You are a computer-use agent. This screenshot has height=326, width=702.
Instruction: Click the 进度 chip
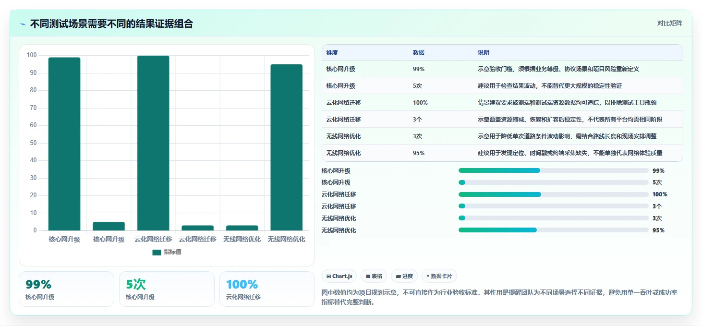tap(404, 276)
